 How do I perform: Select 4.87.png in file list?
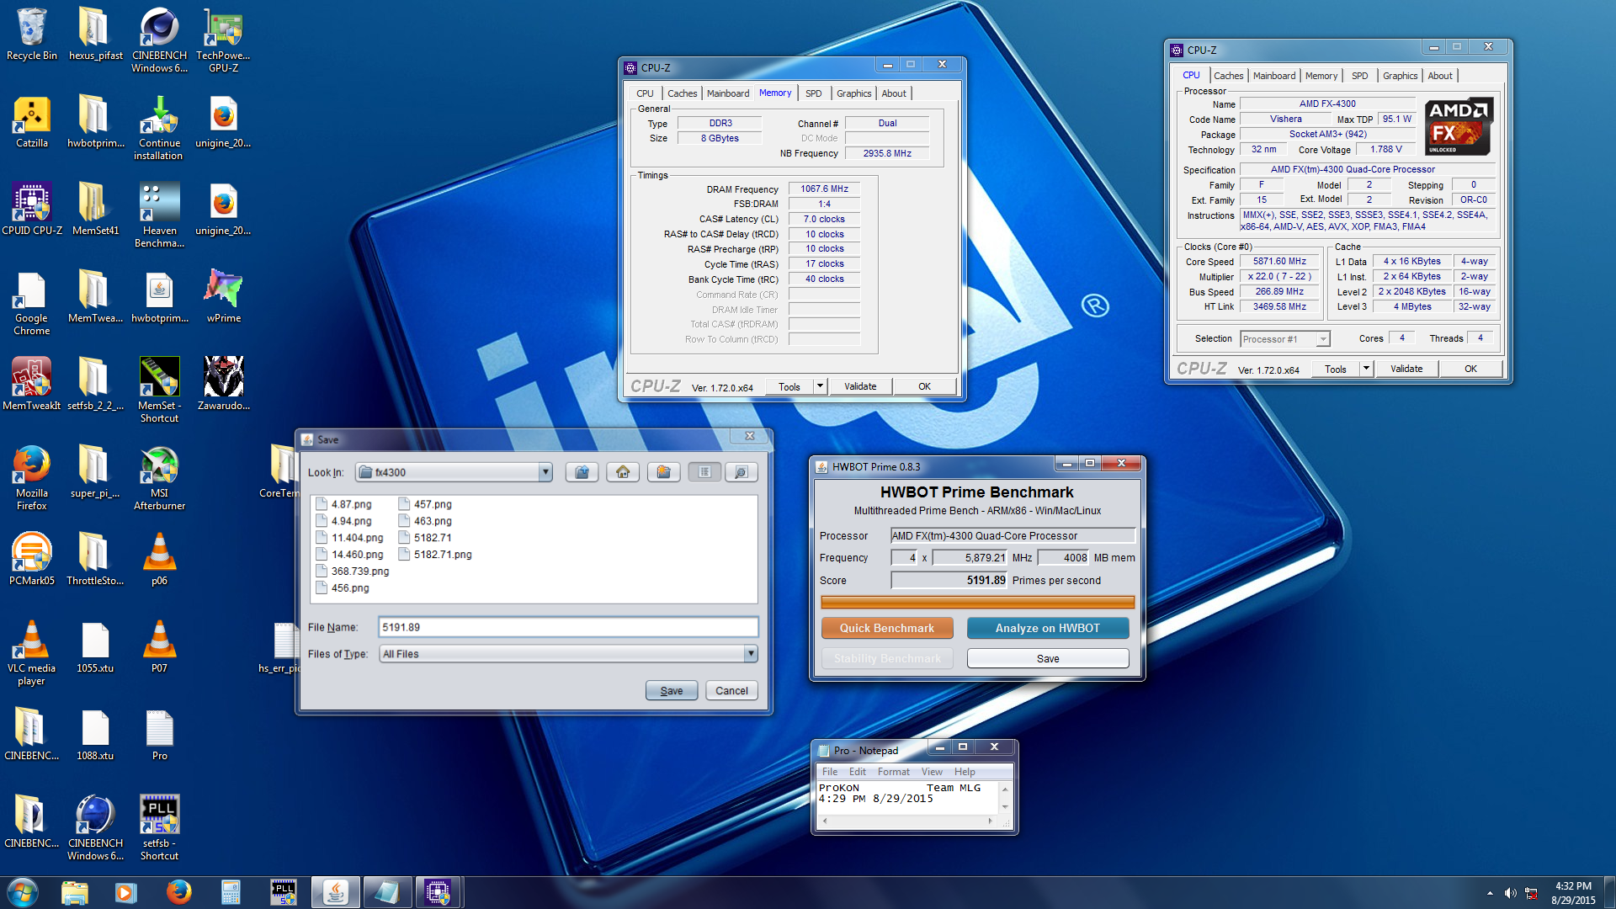[x=344, y=504]
